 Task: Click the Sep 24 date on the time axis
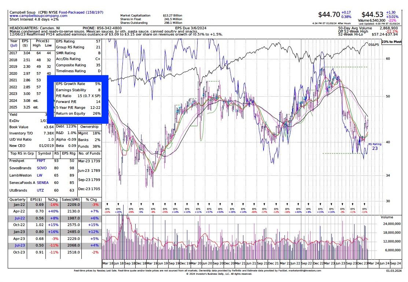pos(396,263)
